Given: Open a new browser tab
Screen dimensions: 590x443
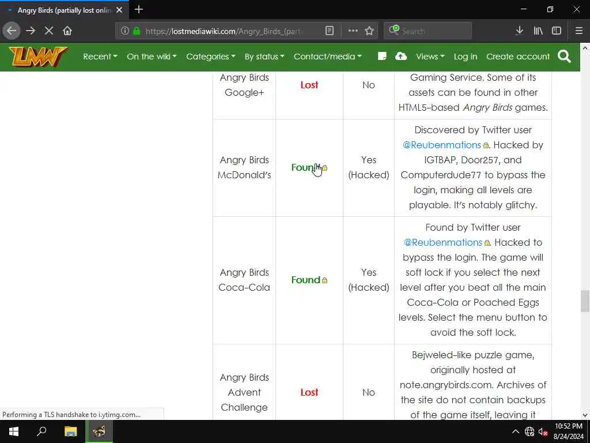Looking at the screenshot, I should 139,10.
